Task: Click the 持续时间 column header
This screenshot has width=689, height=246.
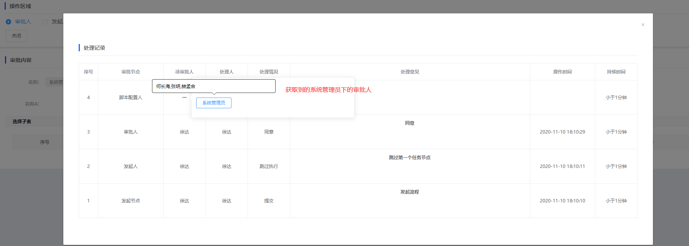Action: click(616, 72)
